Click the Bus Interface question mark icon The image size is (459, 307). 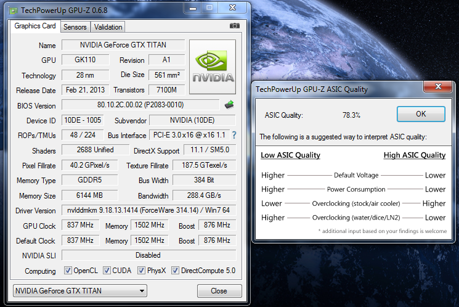point(234,135)
